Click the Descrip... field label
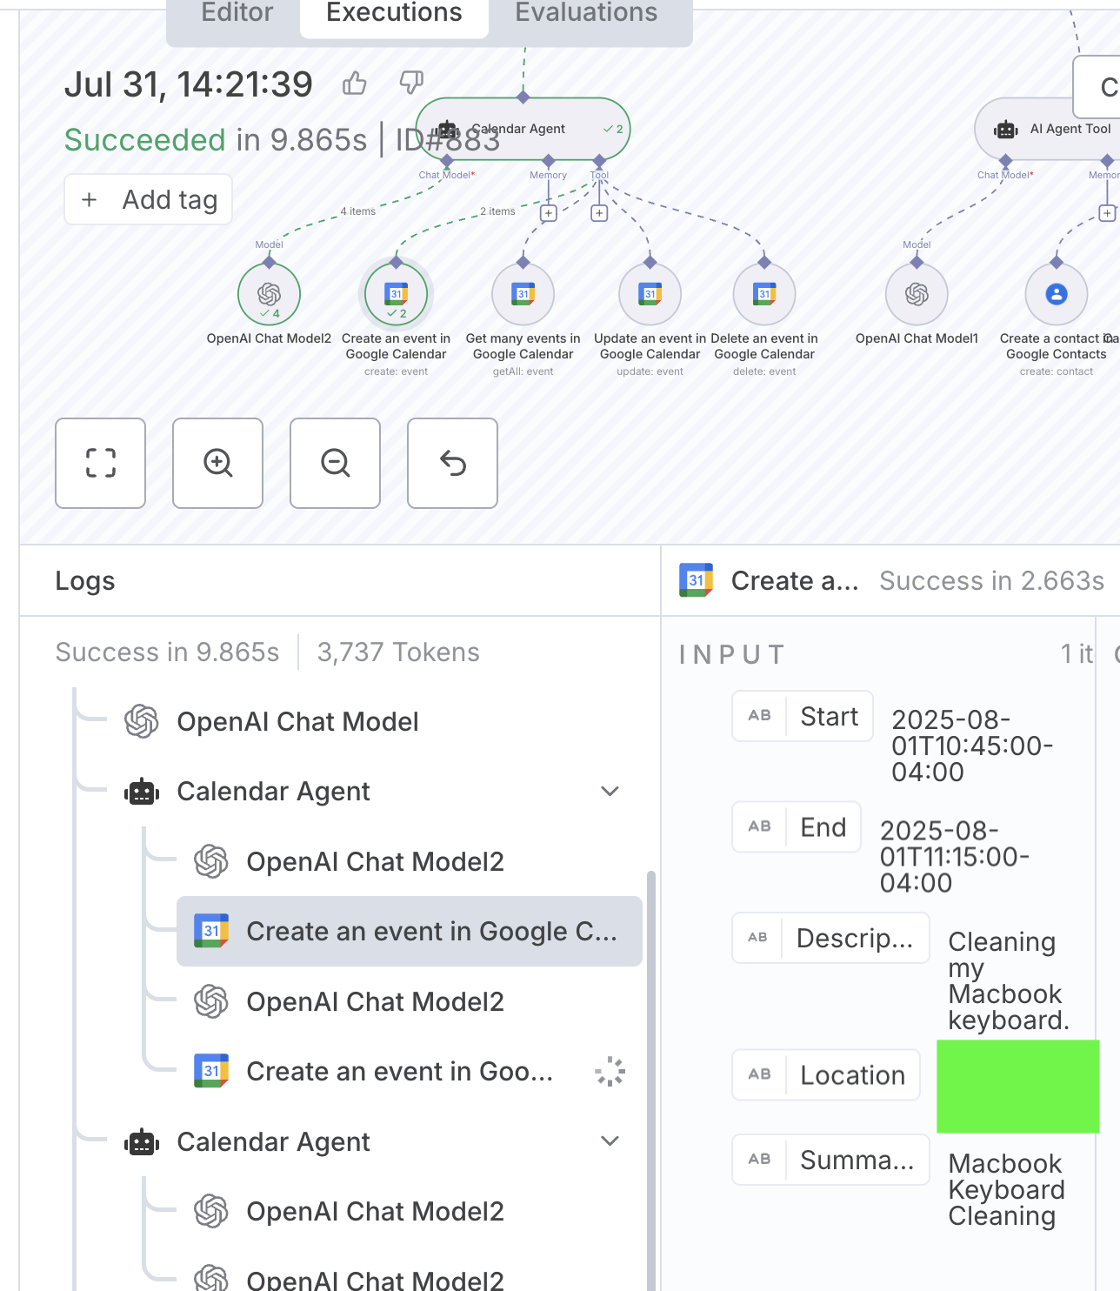This screenshot has width=1120, height=1291. 830,938
